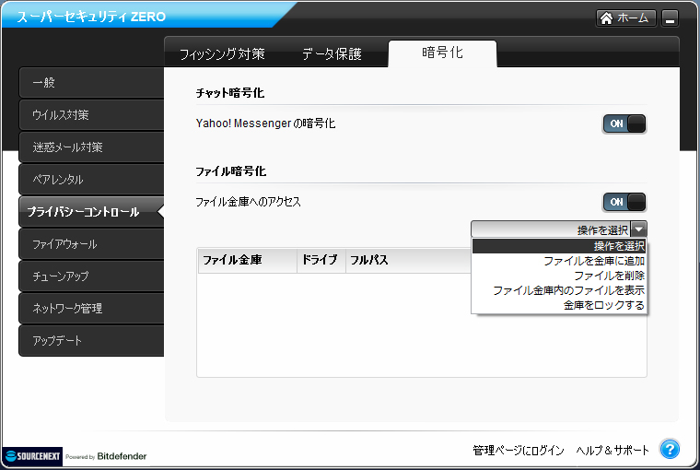Screen dimensions: 700x470
Task: Toggle Yahoo! Messenger encryption switch
Action: 624,123
